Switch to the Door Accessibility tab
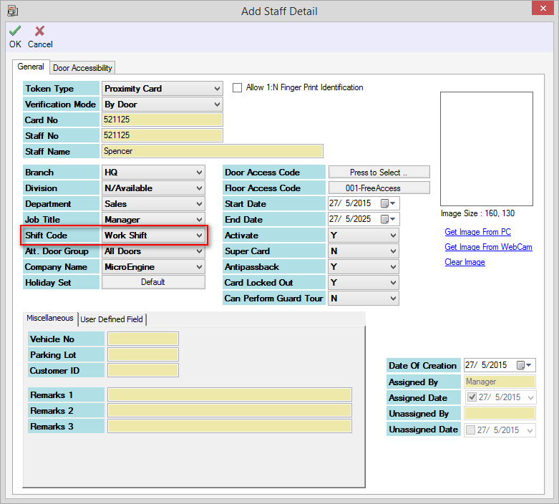Viewport: 559px width, 504px height. (82, 68)
